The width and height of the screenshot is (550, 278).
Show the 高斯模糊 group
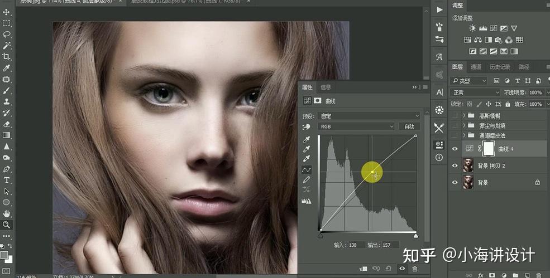[x=455, y=115]
